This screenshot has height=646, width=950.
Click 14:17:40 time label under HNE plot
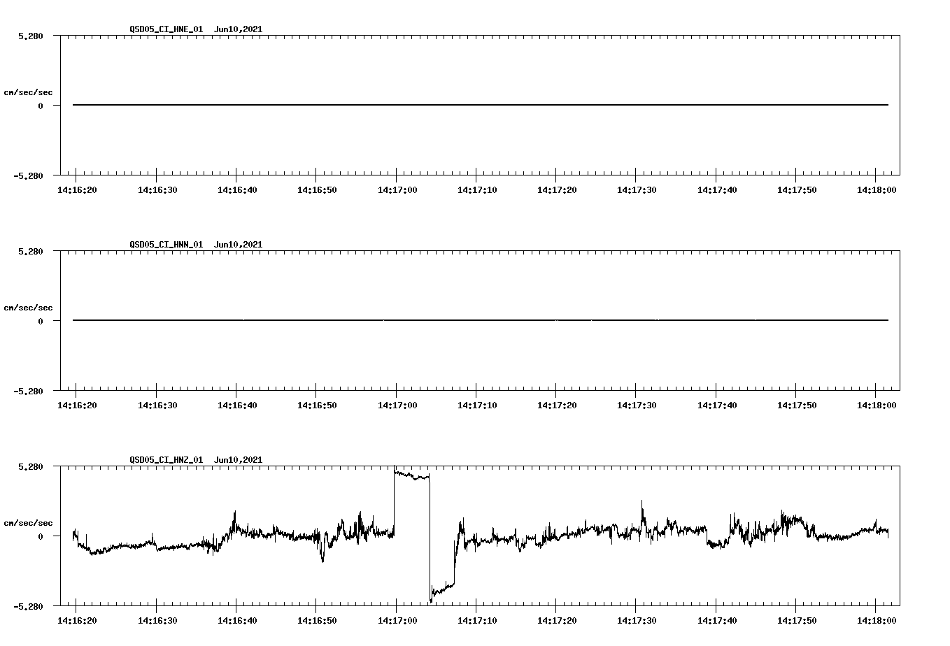coord(716,189)
